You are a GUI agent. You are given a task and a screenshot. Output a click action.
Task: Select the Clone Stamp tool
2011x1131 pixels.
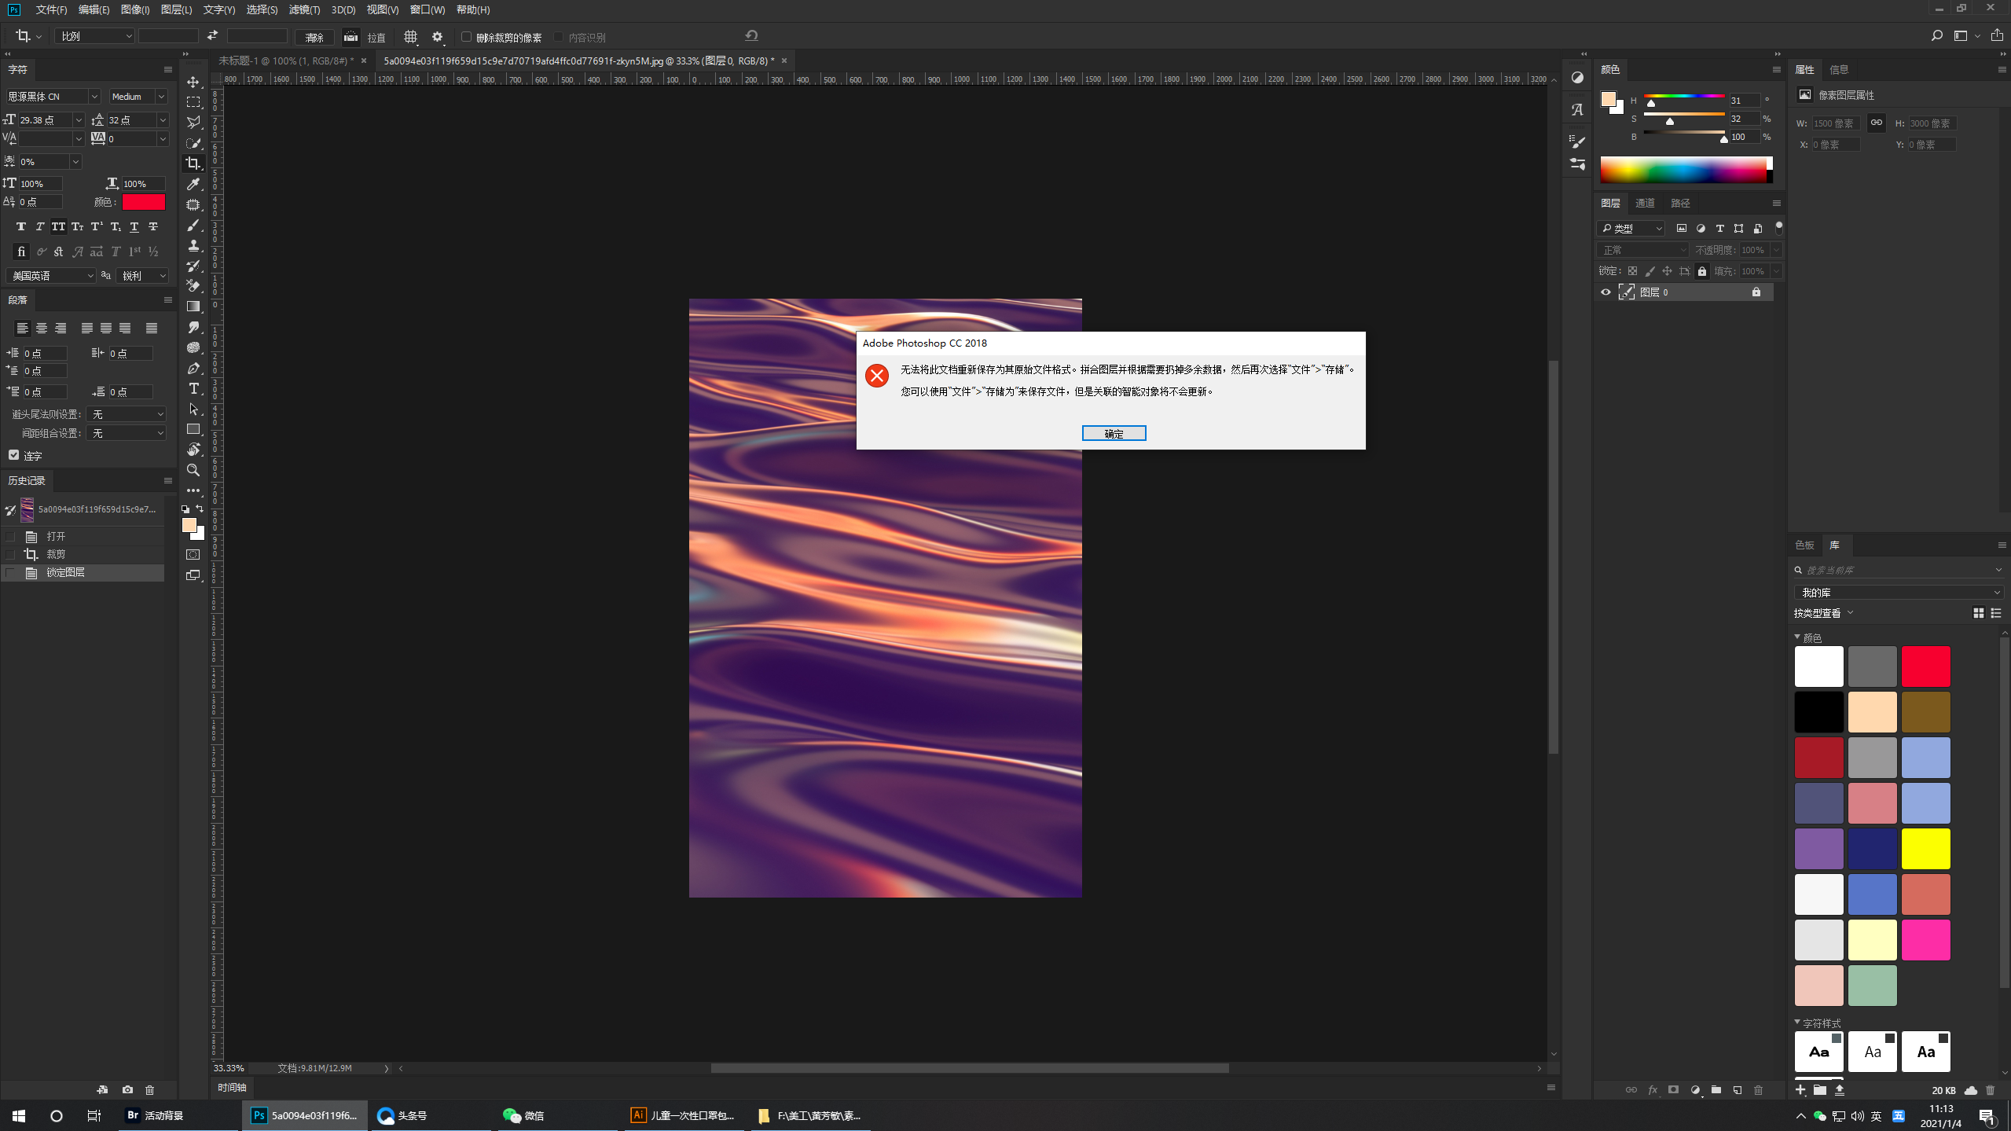pyautogui.click(x=193, y=245)
